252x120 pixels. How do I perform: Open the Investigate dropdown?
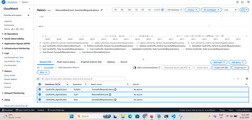pos(211,10)
